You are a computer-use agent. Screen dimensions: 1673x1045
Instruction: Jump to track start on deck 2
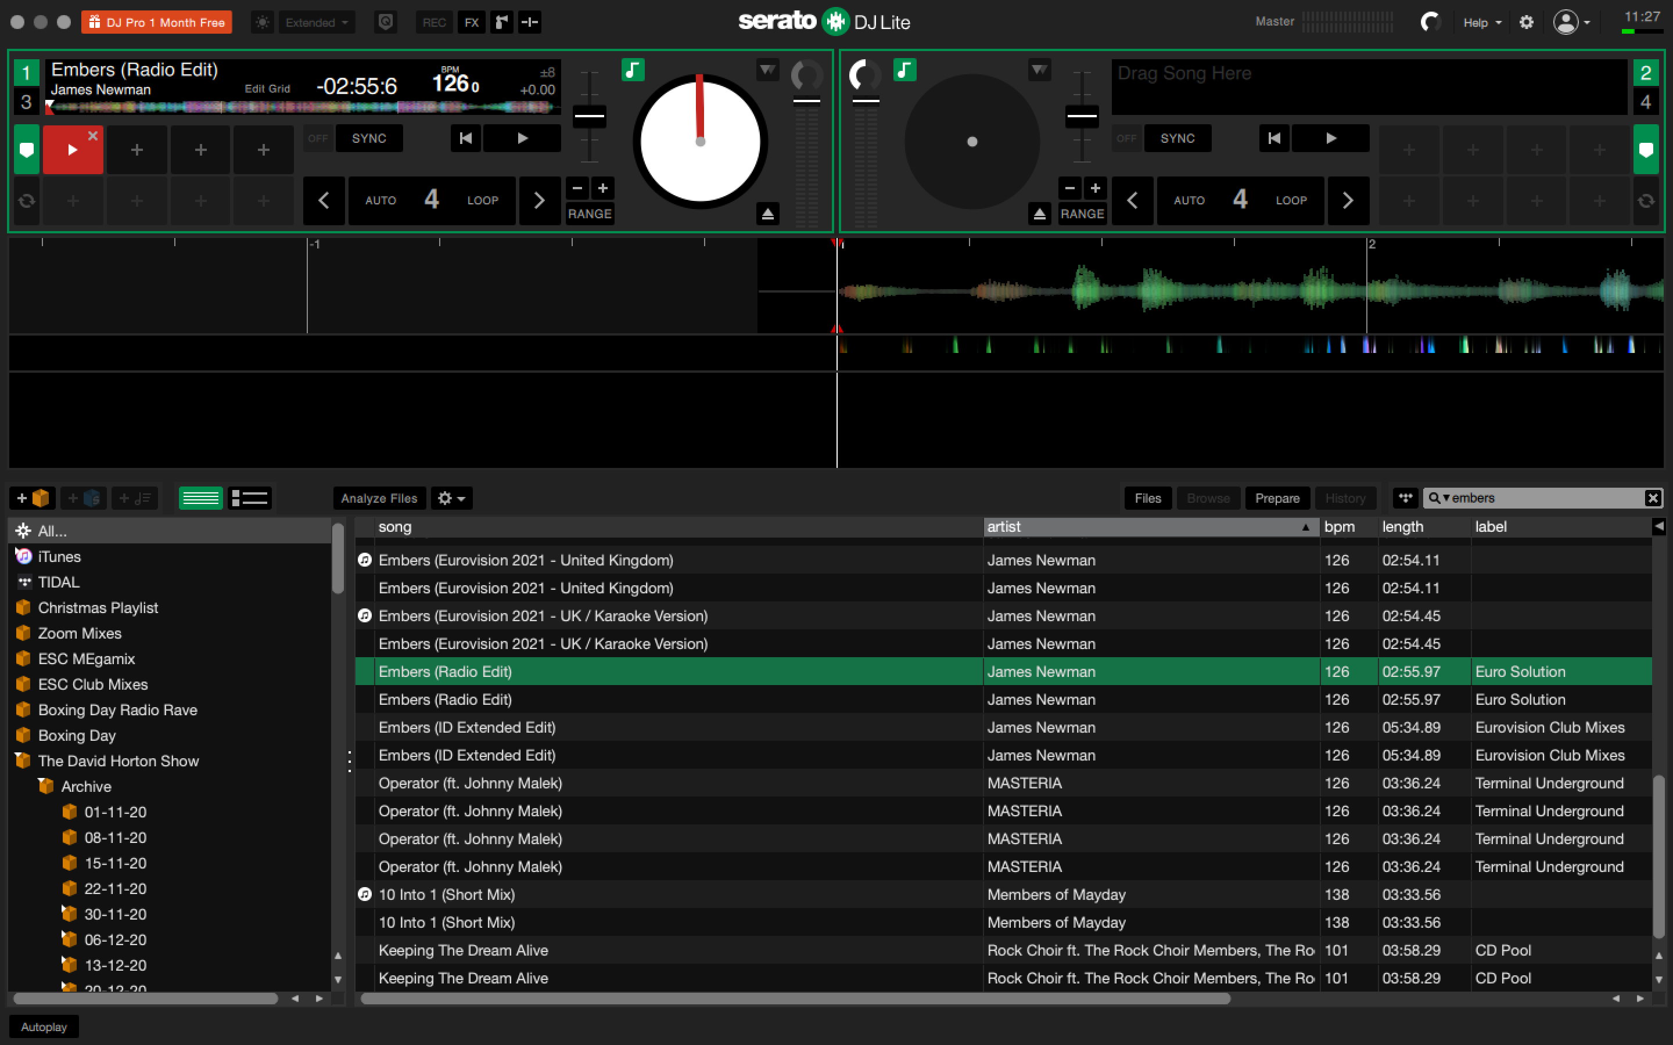(1274, 138)
